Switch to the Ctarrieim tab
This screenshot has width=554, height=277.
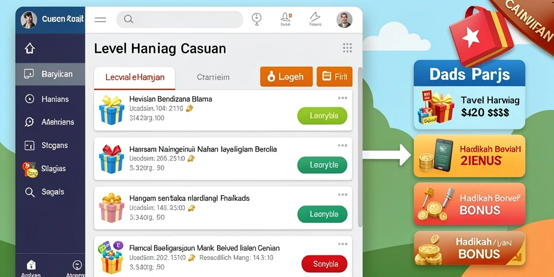213,77
